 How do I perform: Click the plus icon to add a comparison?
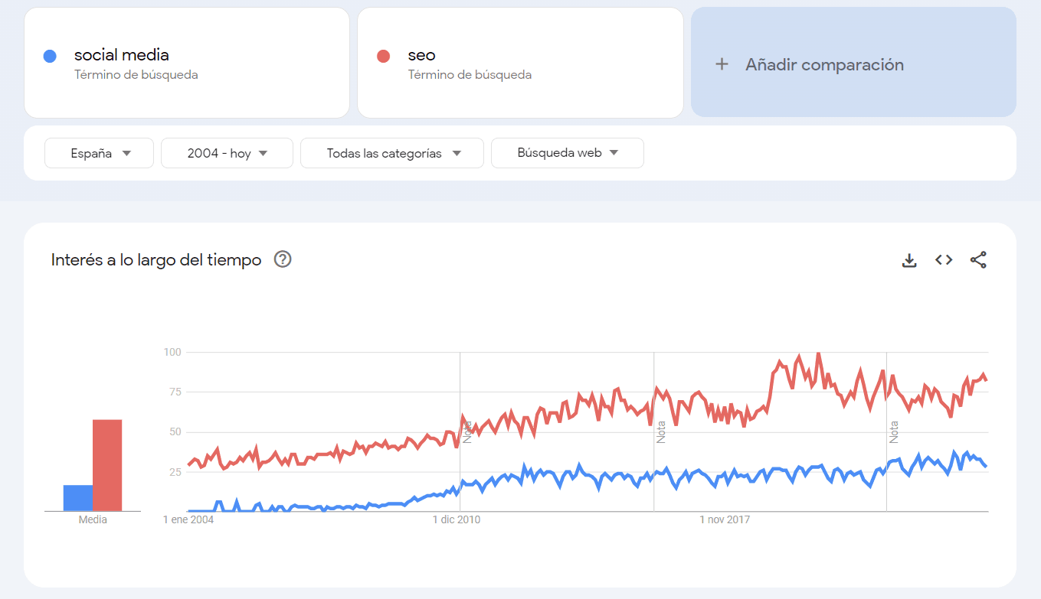[721, 64]
